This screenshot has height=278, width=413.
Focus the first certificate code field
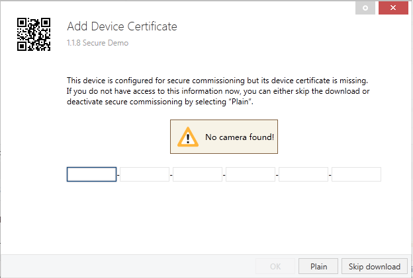click(x=91, y=174)
